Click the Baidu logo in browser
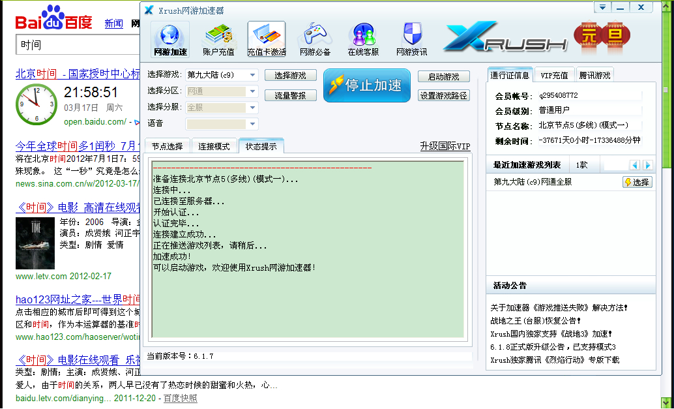Image resolution: width=674 pixels, height=409 pixels. coord(53,17)
